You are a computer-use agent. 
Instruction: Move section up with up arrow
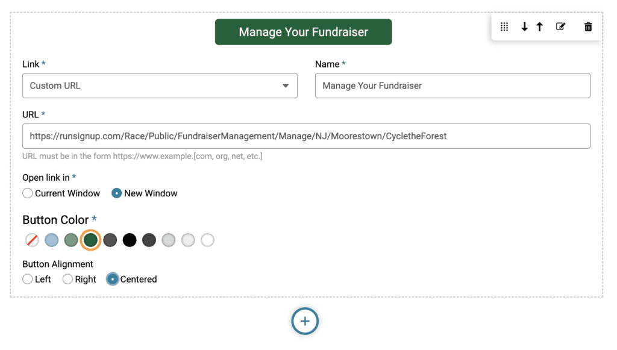[539, 27]
